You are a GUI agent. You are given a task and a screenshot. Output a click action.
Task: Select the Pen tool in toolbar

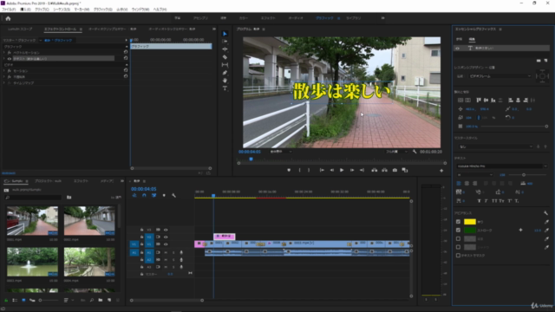pyautogui.click(x=225, y=73)
